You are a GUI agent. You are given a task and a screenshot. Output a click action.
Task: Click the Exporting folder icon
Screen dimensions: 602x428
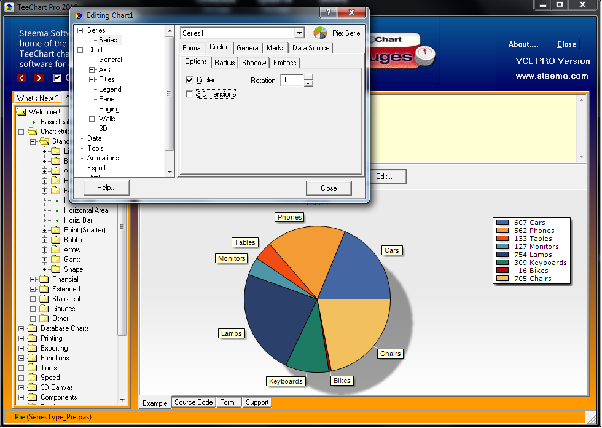coord(33,348)
